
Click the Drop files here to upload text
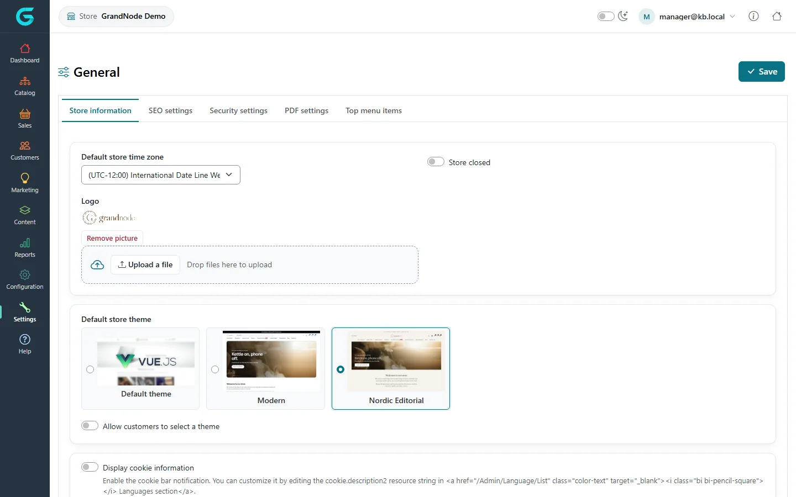pyautogui.click(x=229, y=265)
